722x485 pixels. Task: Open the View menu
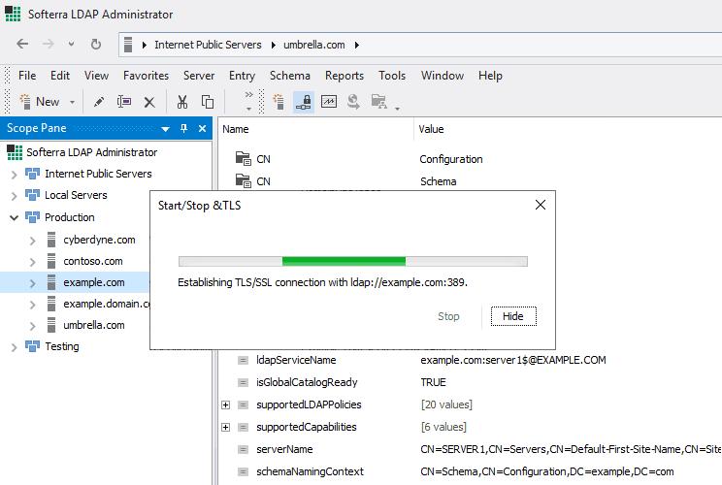pyautogui.click(x=96, y=76)
